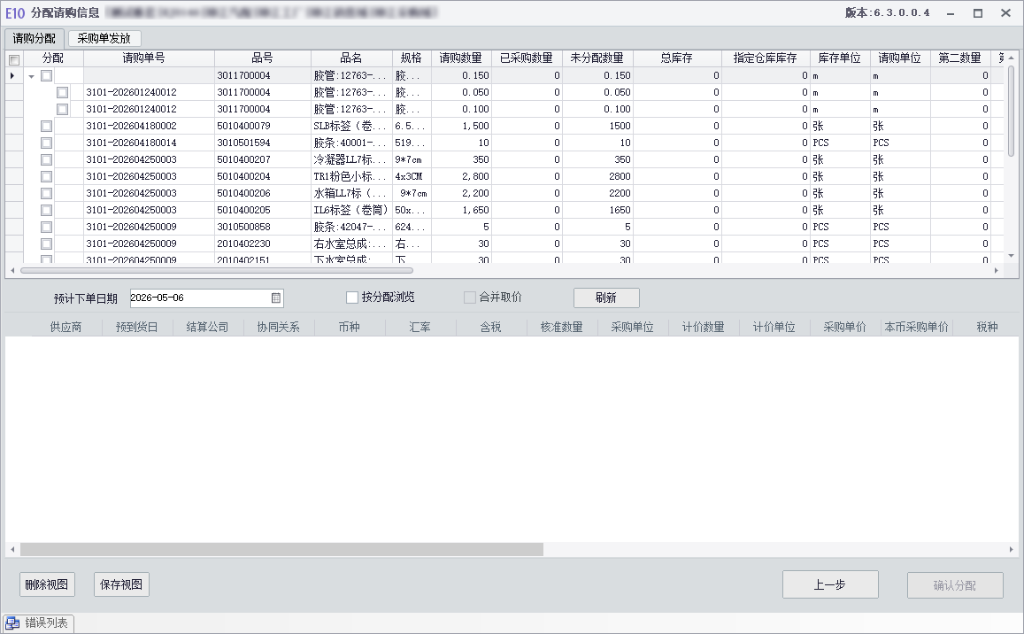The image size is (1024, 634).
Task: Click the IL6标签（卷筒）name cell
Action: 351,210
